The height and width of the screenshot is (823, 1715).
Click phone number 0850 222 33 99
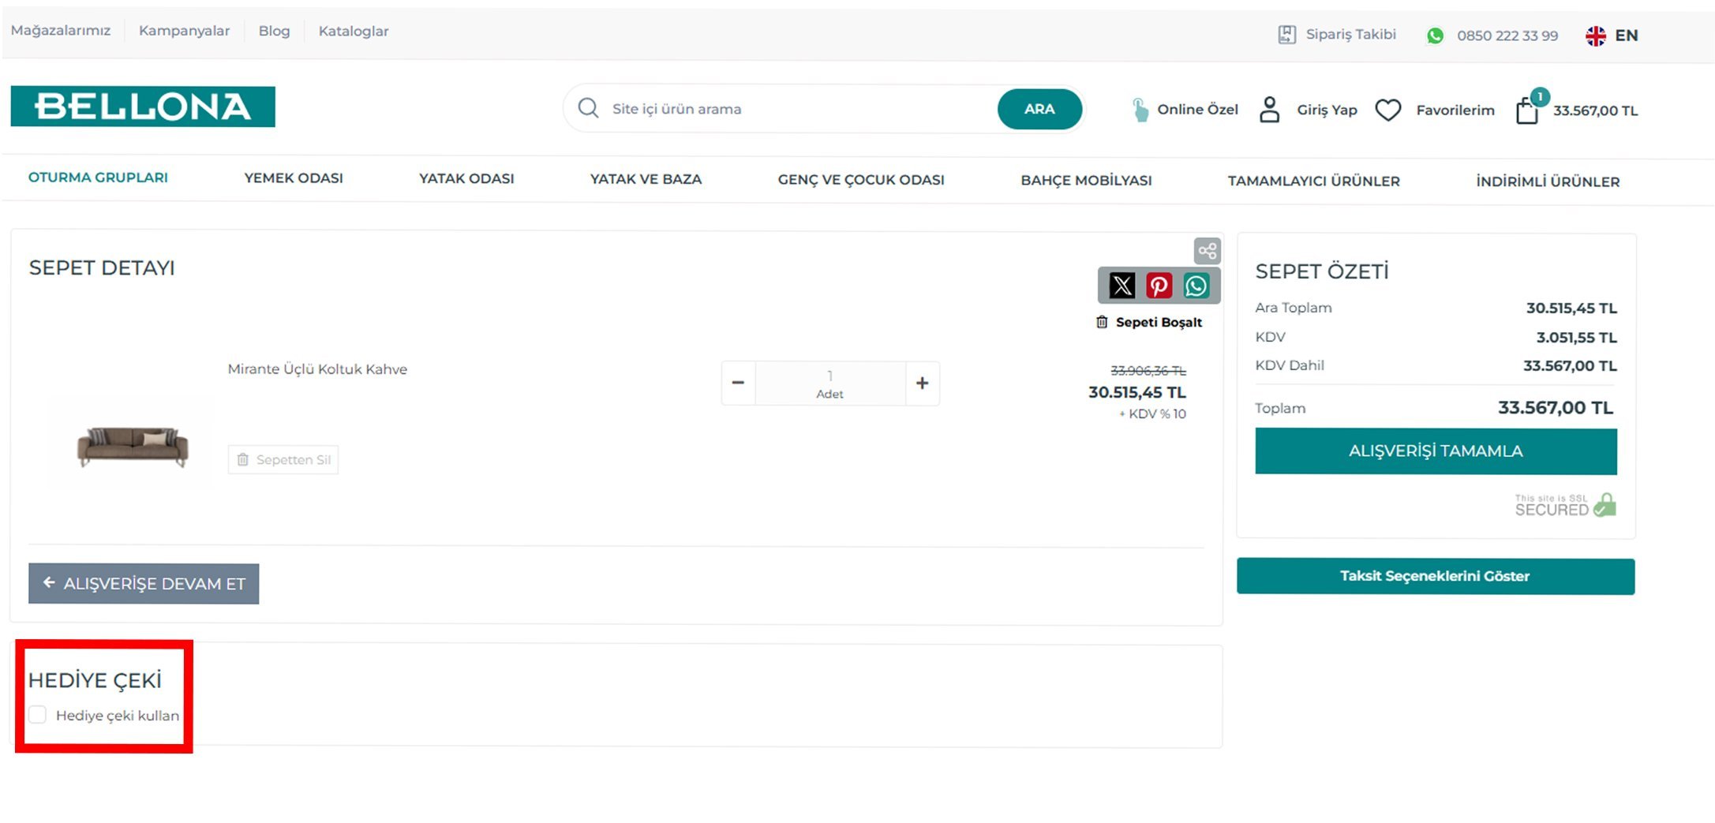(x=1507, y=36)
